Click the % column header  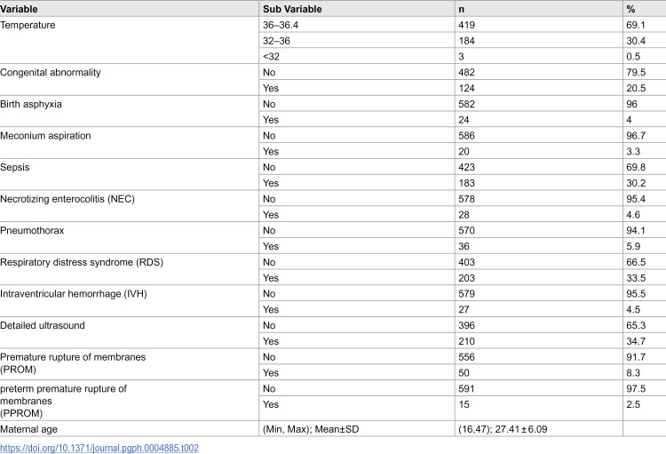pyautogui.click(x=630, y=9)
